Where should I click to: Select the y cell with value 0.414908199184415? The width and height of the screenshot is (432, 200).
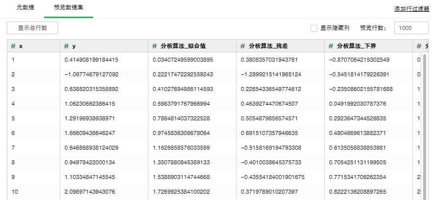[x=92, y=60]
